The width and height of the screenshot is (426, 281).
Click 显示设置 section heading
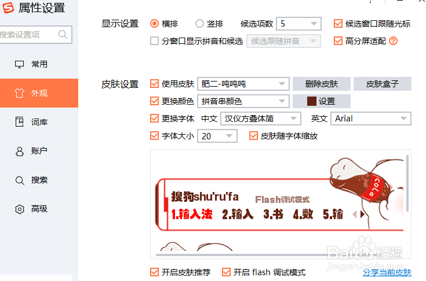coord(120,24)
